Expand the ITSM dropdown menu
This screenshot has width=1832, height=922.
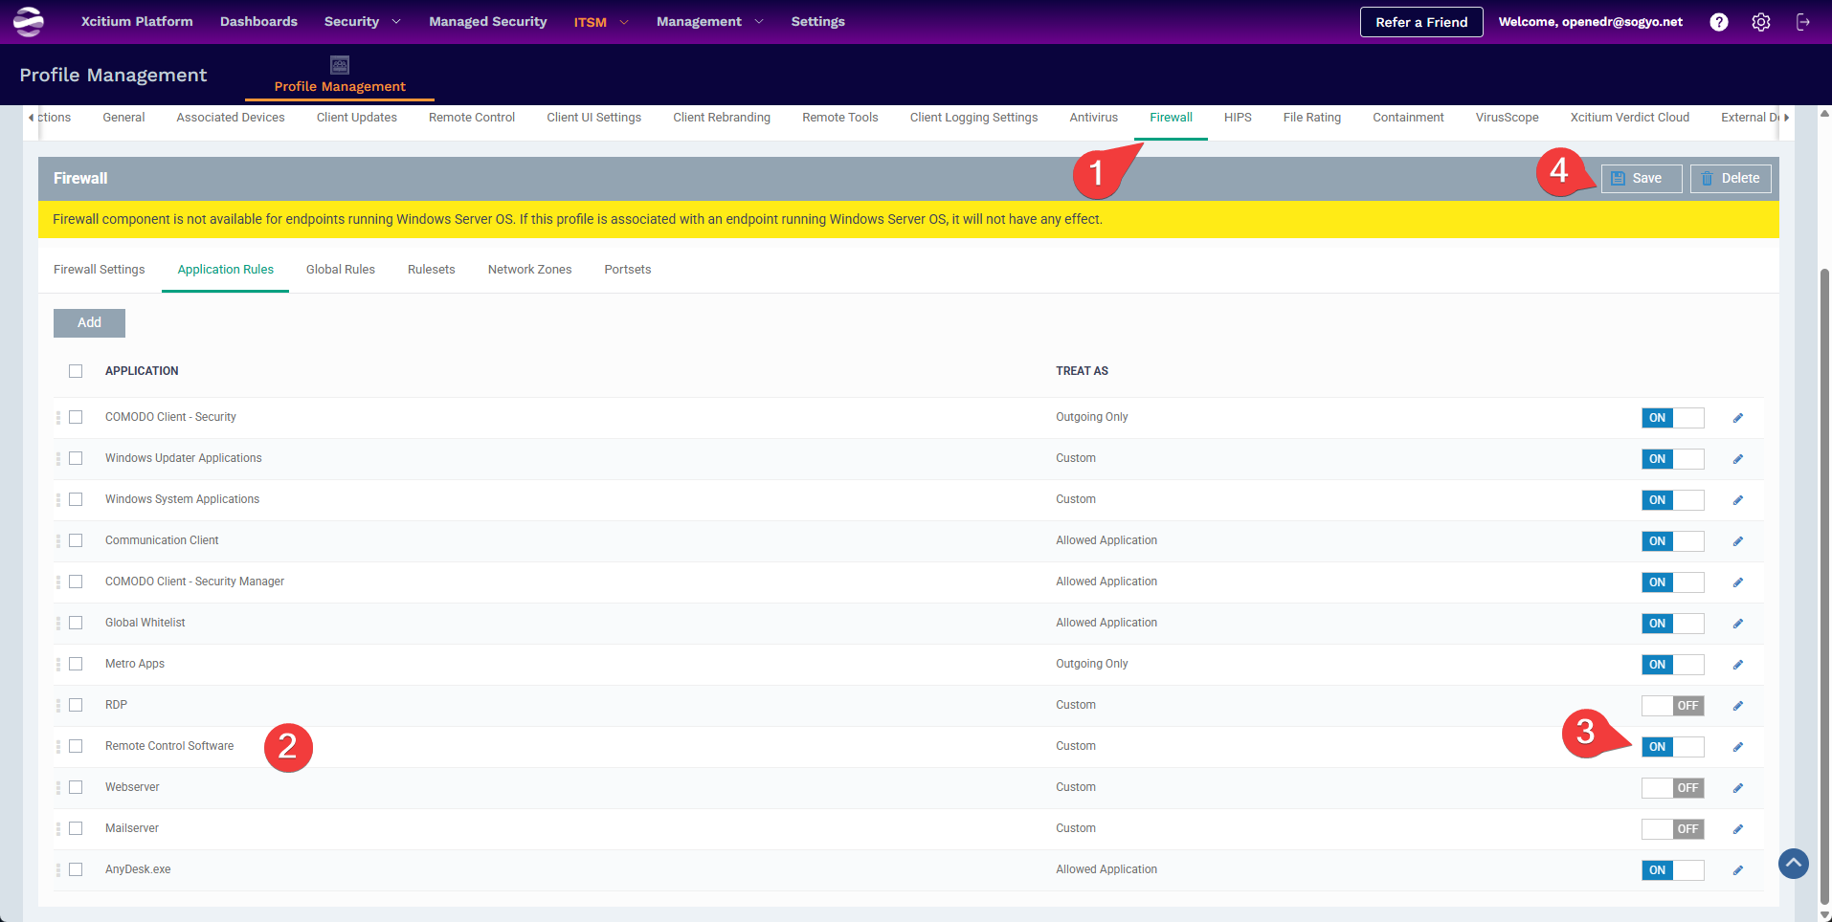[601, 22]
